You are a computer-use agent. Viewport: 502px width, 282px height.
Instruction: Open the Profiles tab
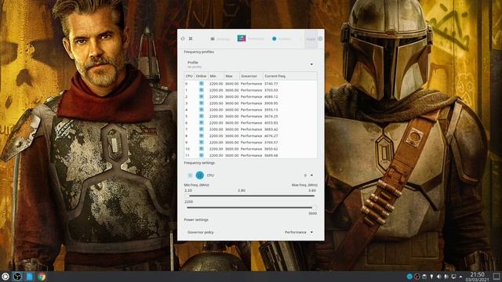tap(282, 39)
